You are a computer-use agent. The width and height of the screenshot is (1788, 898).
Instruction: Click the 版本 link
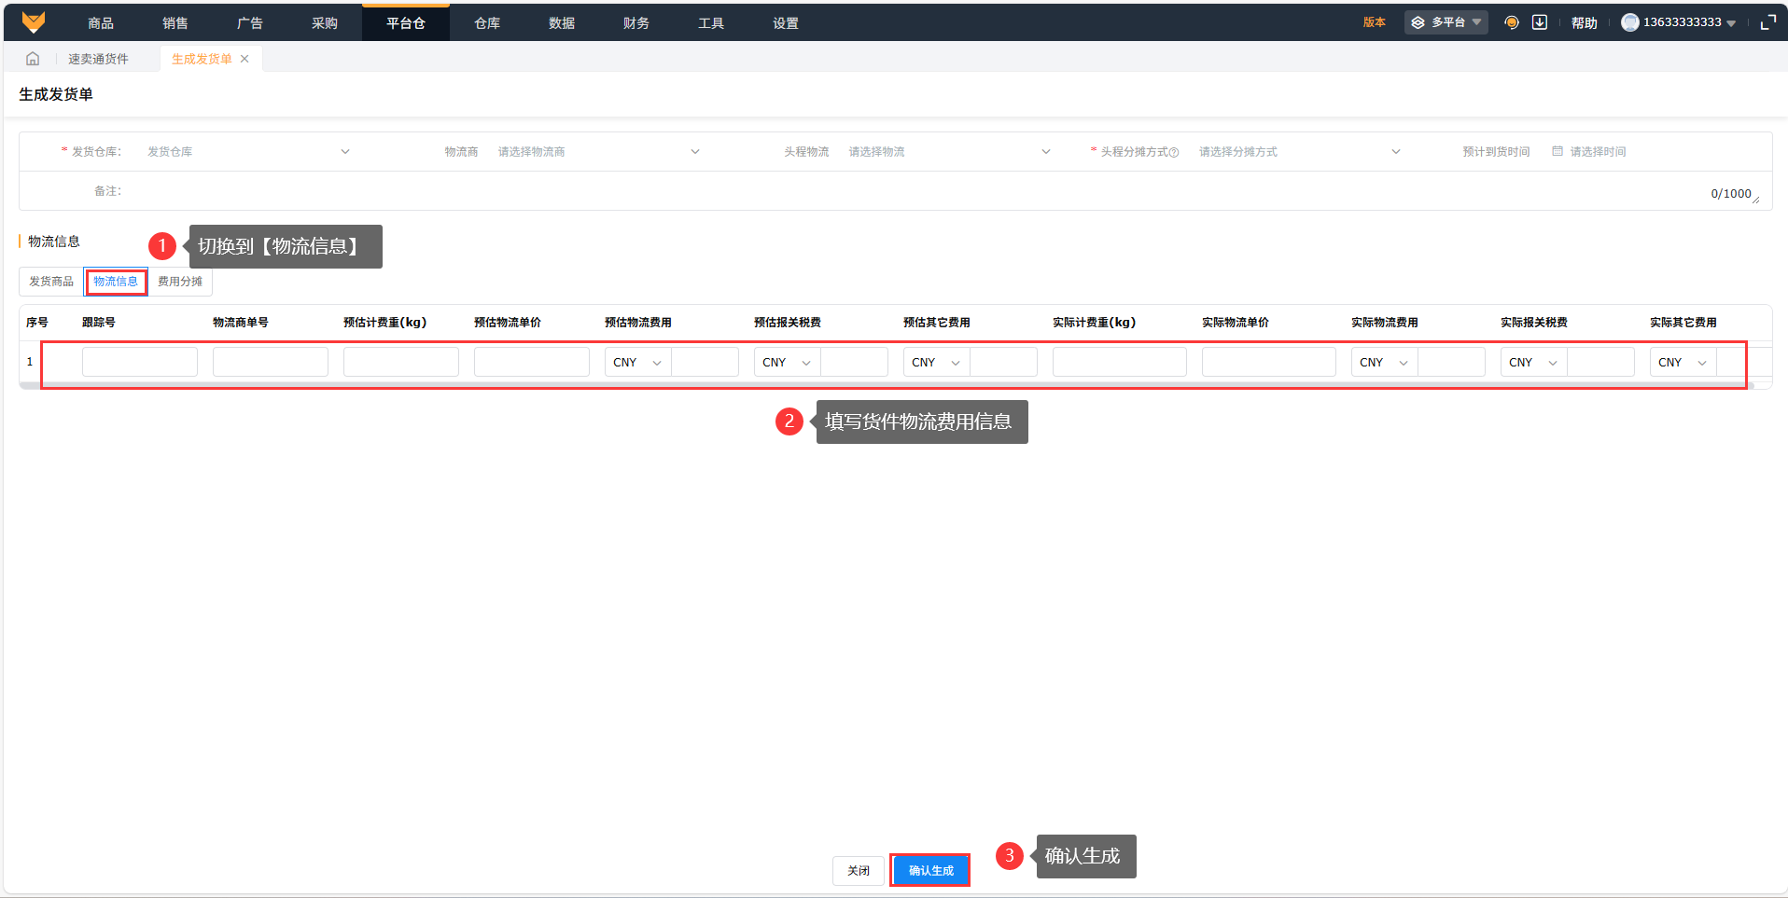1375,22
